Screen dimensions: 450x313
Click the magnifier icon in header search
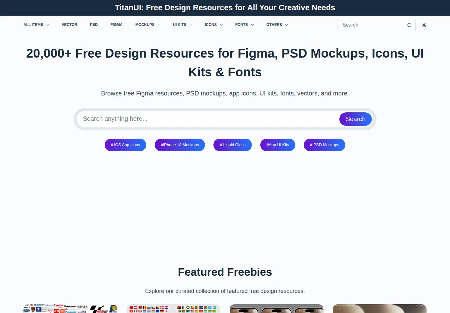click(x=409, y=25)
